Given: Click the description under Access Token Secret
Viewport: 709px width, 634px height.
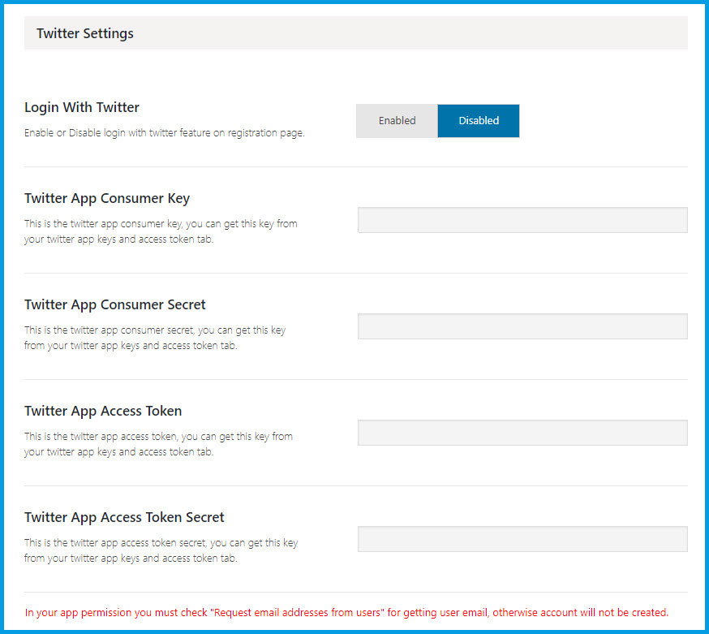Looking at the screenshot, I should point(161,550).
